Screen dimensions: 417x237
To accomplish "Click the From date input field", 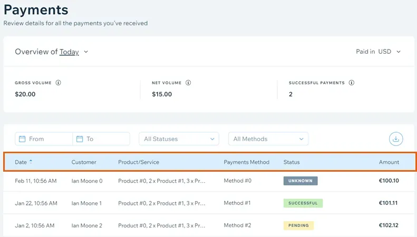I will point(47,139).
